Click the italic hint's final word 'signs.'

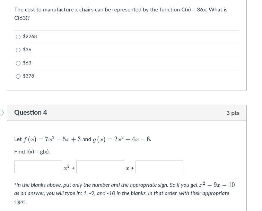click(x=20, y=202)
